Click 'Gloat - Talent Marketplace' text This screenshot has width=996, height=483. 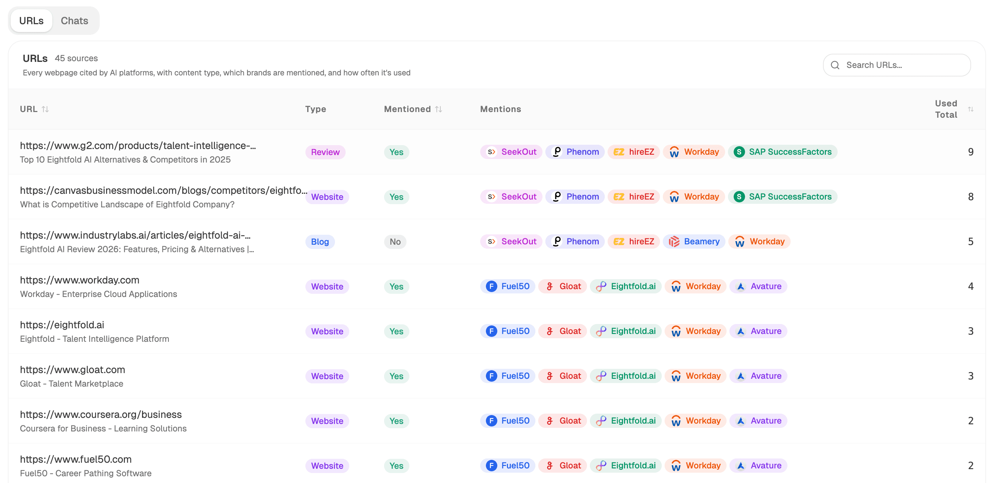pyautogui.click(x=72, y=384)
